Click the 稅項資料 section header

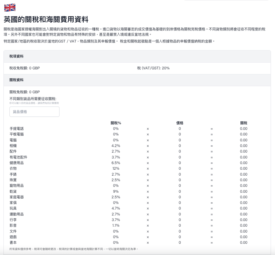pyautogui.click(x=16, y=56)
